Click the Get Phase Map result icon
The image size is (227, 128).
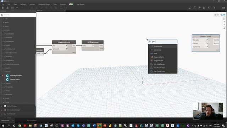152,68
